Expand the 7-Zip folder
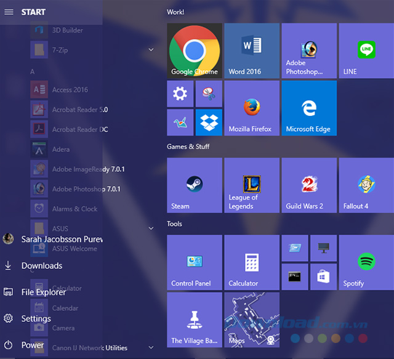 point(151,50)
